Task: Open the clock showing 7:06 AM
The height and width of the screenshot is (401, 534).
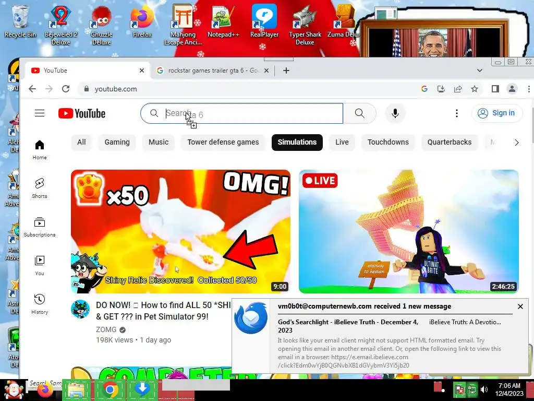Action: tap(509, 390)
